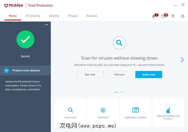Click the large magnifier scan icon
Viewport: 188px width, 132px height.
pos(119,43)
